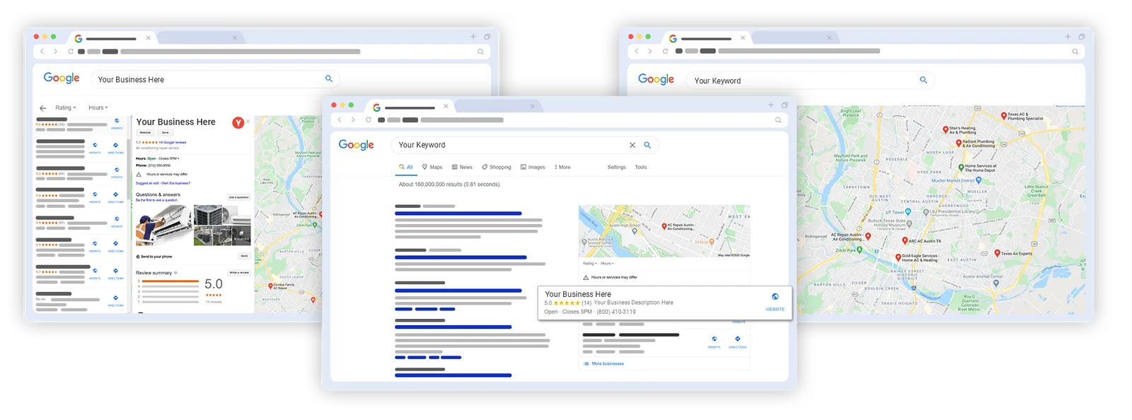The width and height of the screenshot is (1132, 420).
Task: Click the Stan's Heating, Air & Plumbing map pin
Action: click(945, 129)
